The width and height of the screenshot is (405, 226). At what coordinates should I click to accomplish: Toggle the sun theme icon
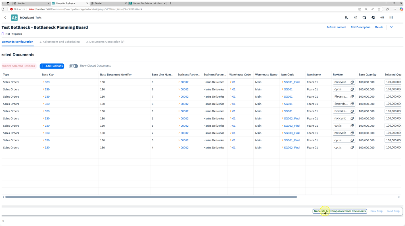382,18
